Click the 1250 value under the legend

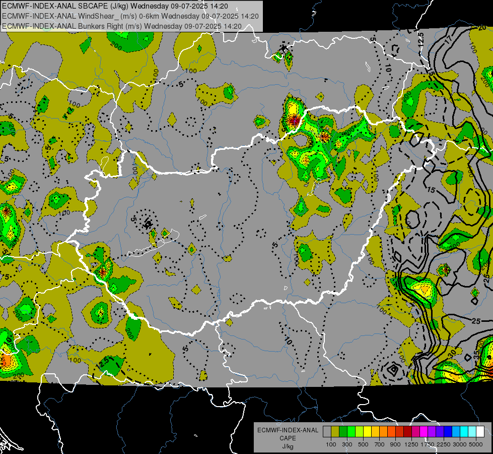click(411, 444)
